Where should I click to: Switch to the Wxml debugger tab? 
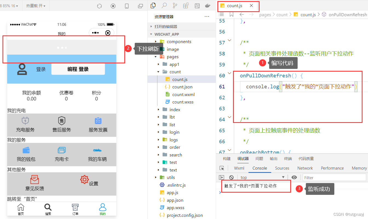(239, 168)
